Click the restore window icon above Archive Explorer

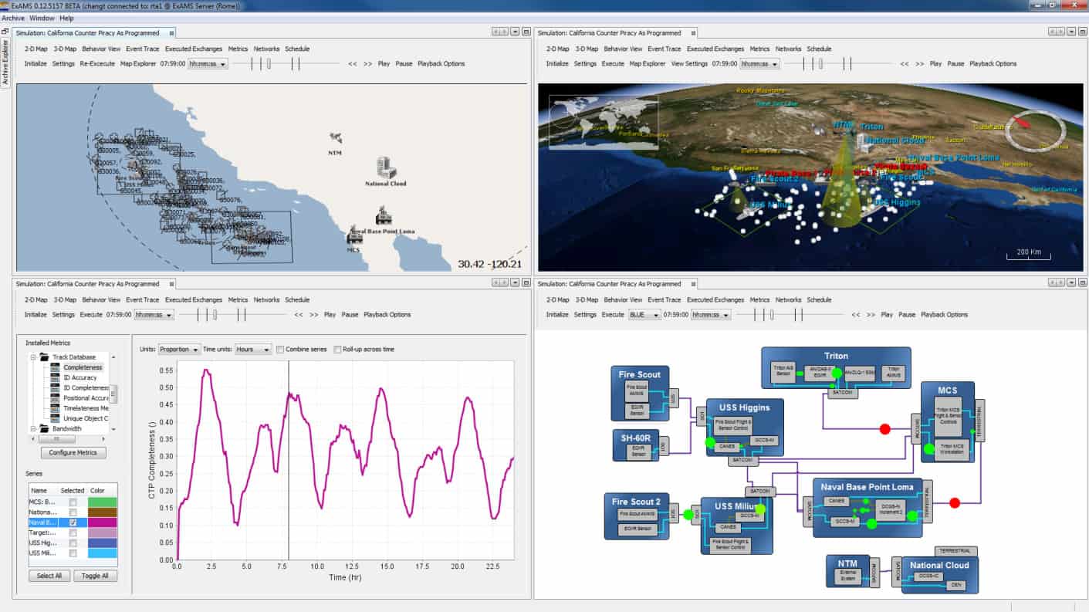click(5, 32)
